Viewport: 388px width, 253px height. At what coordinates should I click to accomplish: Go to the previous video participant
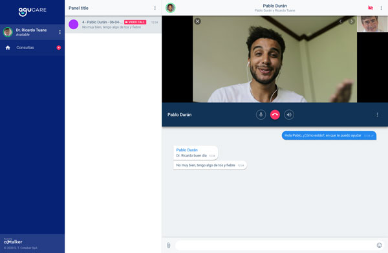click(341, 21)
